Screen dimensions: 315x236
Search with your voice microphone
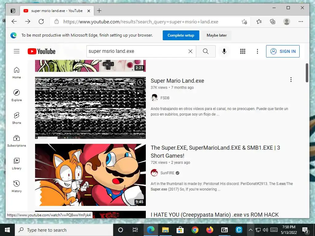(x=224, y=51)
